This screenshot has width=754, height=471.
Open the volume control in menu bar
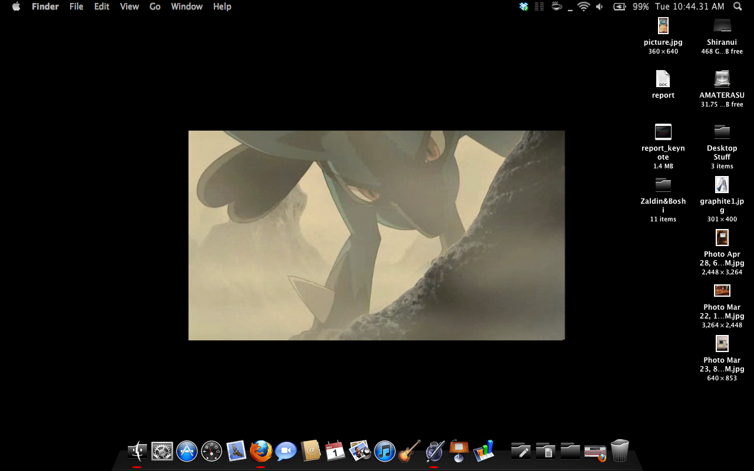click(600, 6)
